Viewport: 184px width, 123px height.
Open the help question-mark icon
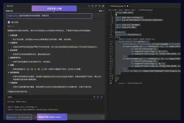click(100, 6)
